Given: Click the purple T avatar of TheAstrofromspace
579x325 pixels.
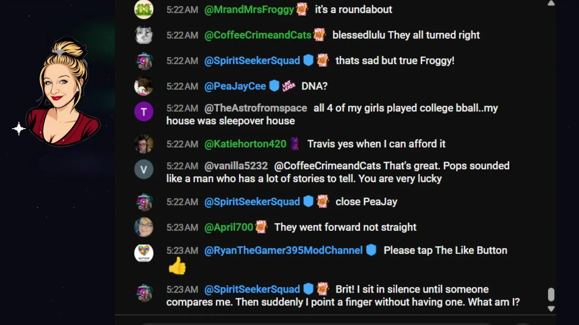Looking at the screenshot, I should pos(144,111).
